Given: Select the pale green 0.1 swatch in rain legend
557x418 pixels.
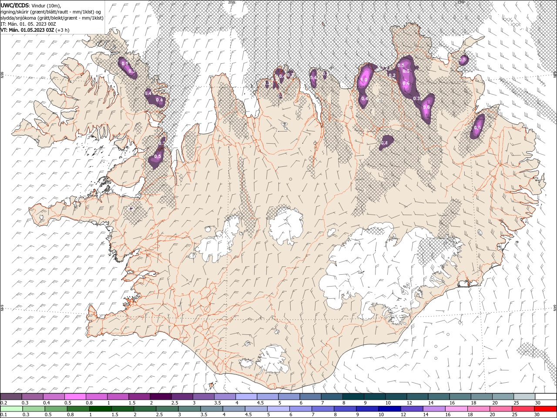Looking at the screenshot, I should 11,409.
